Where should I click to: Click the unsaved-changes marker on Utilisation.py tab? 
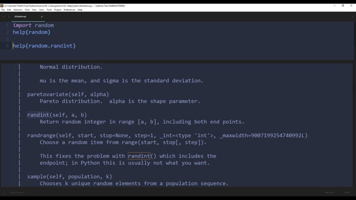pos(42,17)
